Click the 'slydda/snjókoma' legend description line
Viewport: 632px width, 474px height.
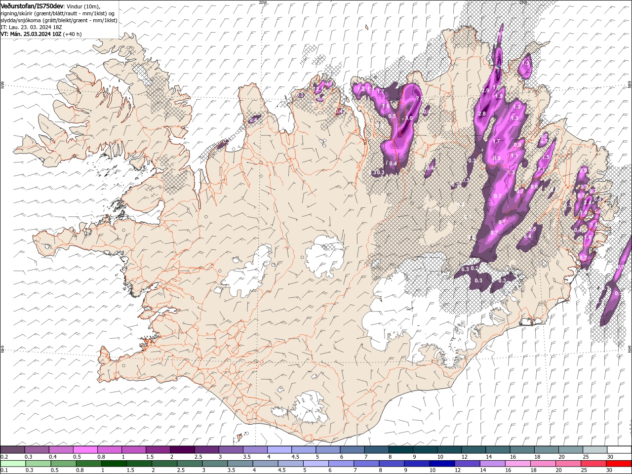tap(59, 20)
